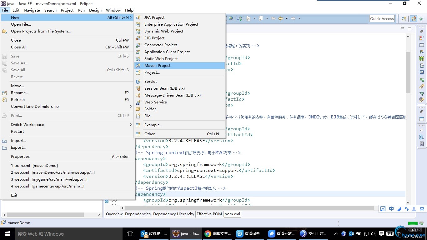Viewport: 427px width, 240px height.
Task: Expand Convert Line Delimiters To submenu
Action: (131, 106)
